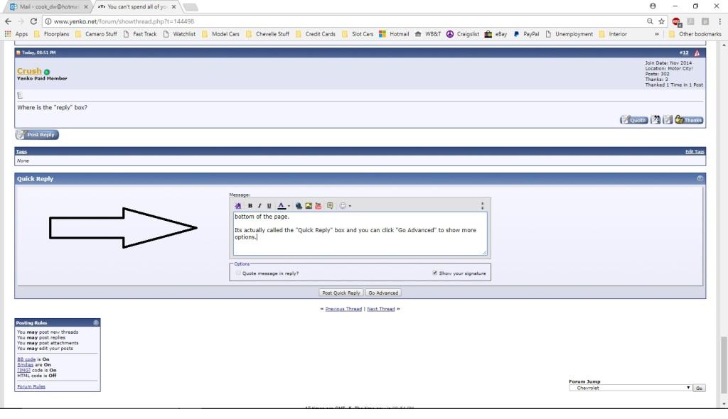Screen dimensions: 728x419
Task: Click the insert YouTube video icon
Action: pos(318,205)
